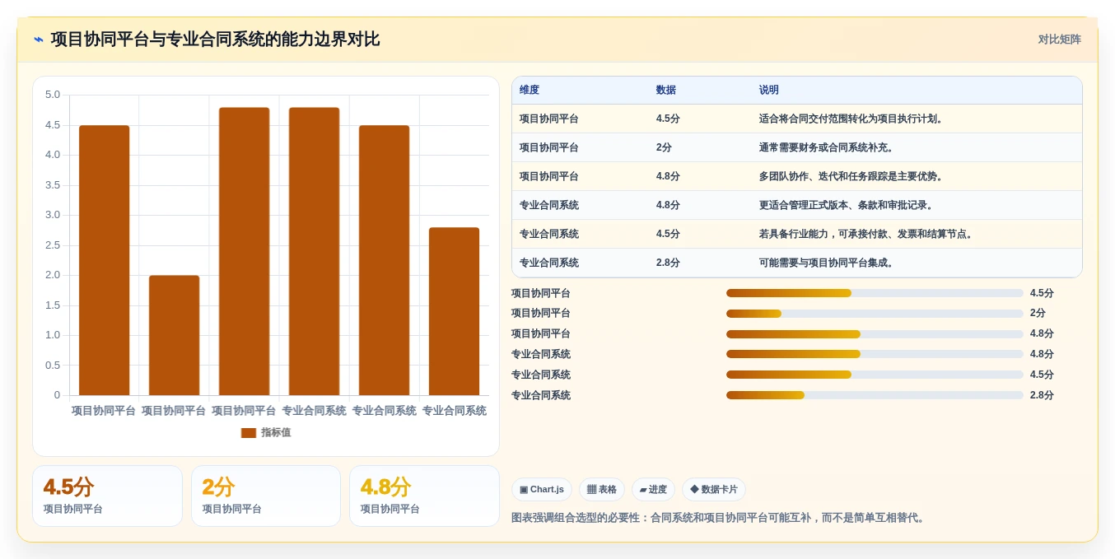Click the 2.8分 progress bar
Screen dimensions: 1115x559
tap(875, 395)
